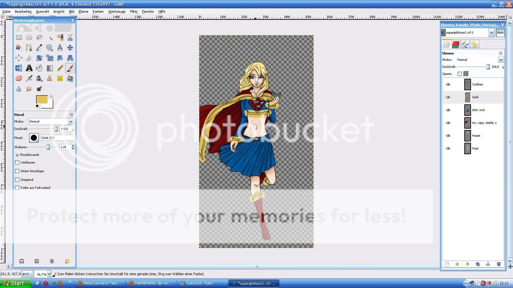Enable the Verblassen checkbox
513x288 pixels.
click(x=17, y=163)
